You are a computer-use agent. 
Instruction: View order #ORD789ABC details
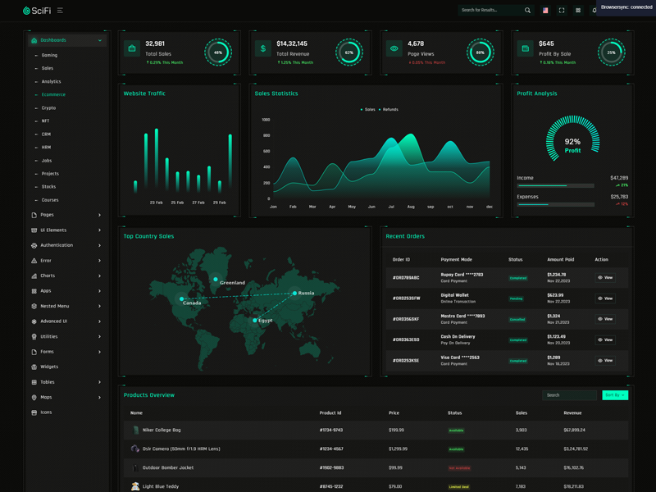(605, 278)
